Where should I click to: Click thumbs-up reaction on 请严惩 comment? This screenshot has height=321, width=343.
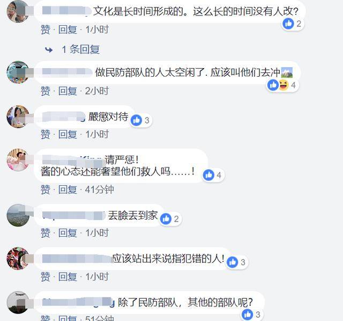click(x=208, y=175)
